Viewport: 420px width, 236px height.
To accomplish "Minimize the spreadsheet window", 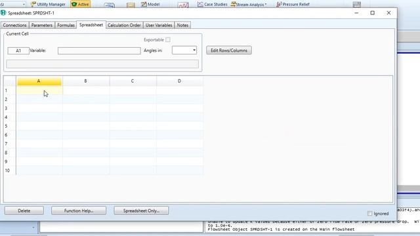I will [x=356, y=13].
